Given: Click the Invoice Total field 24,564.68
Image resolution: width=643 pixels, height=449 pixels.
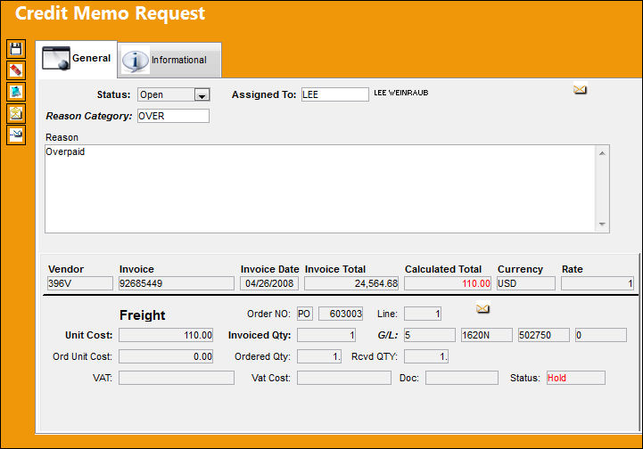Looking at the screenshot, I should (351, 283).
